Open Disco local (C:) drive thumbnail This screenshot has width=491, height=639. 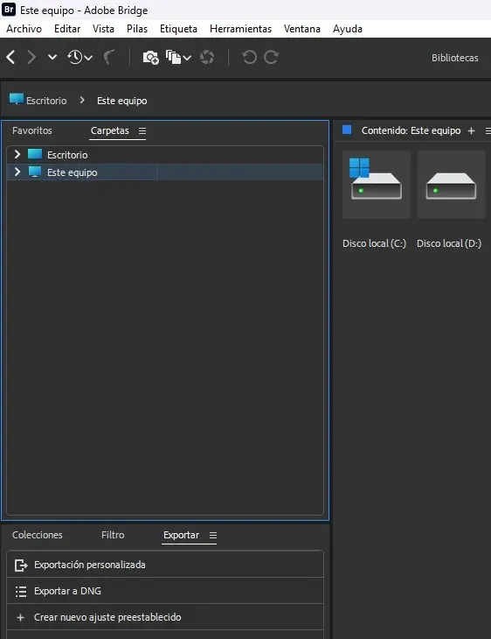coord(377,185)
